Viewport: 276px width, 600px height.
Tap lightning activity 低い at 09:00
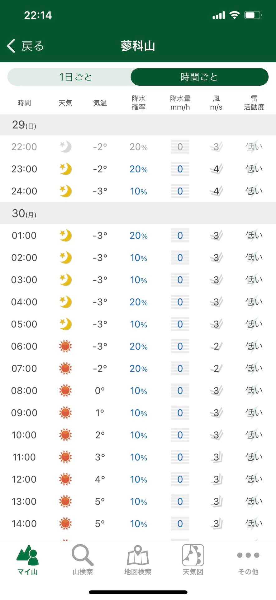click(x=254, y=413)
